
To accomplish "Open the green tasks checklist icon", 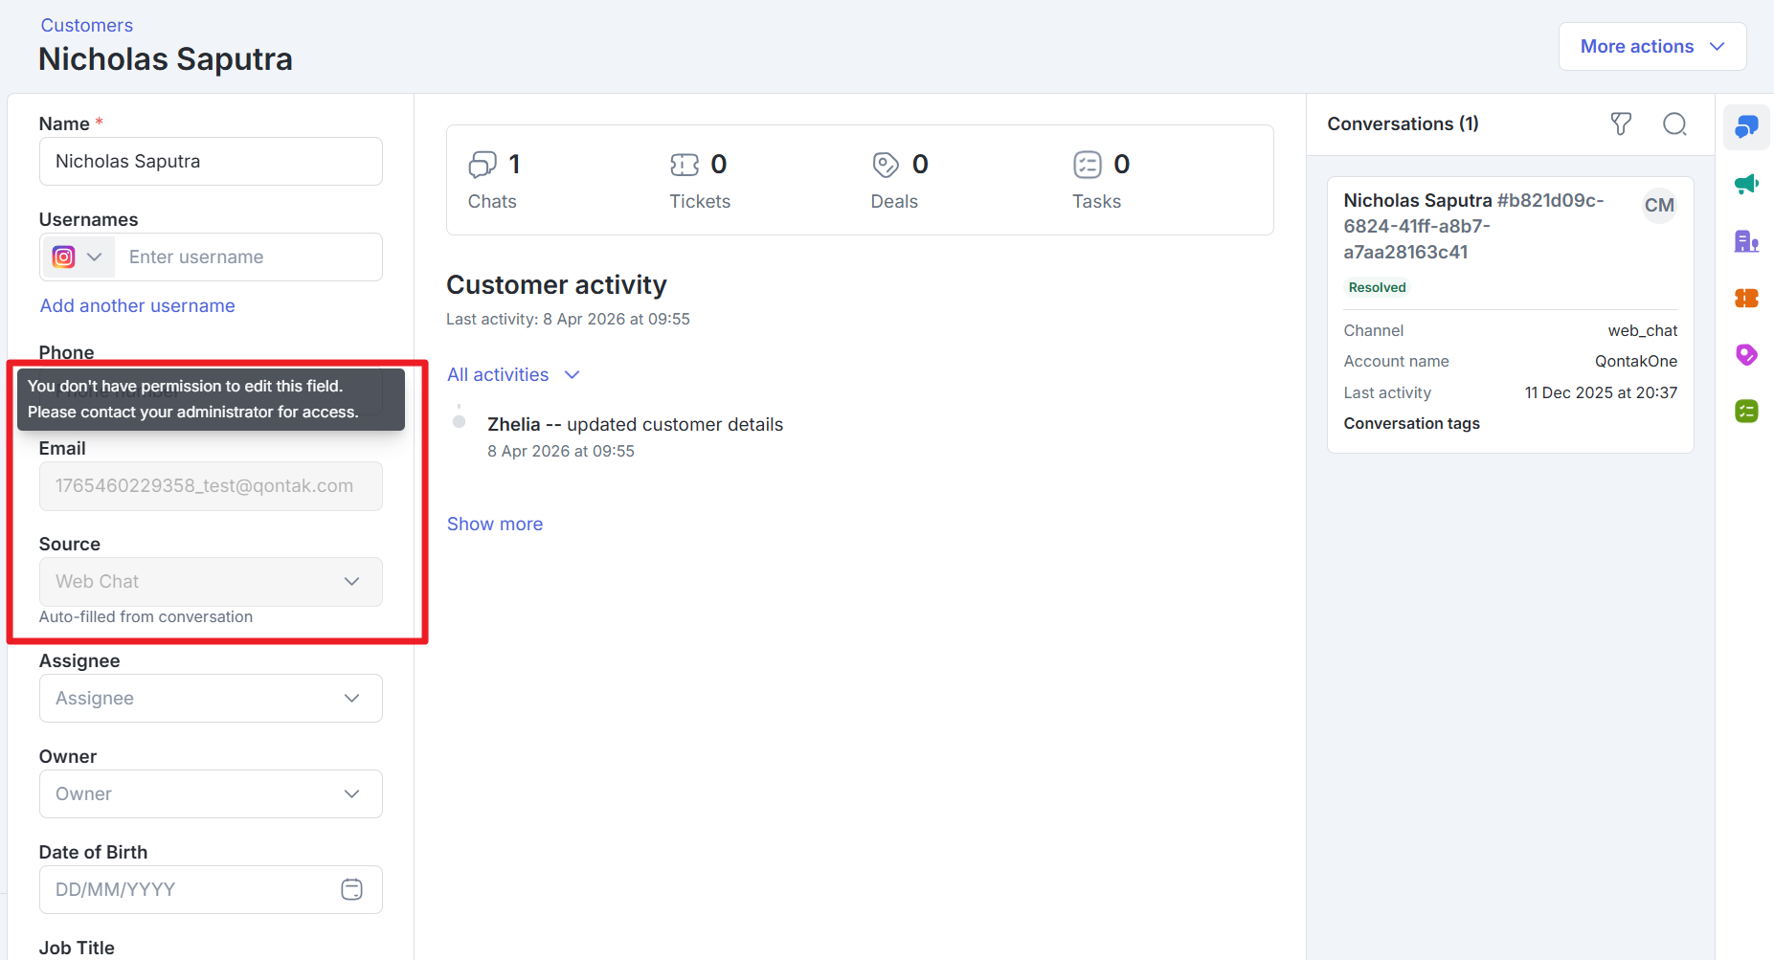I will point(1746,412).
